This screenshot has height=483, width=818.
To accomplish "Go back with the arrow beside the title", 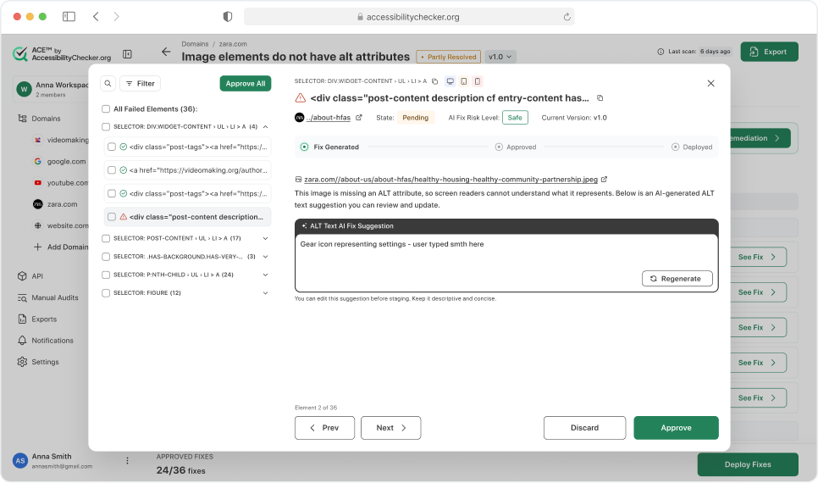I will [166, 52].
